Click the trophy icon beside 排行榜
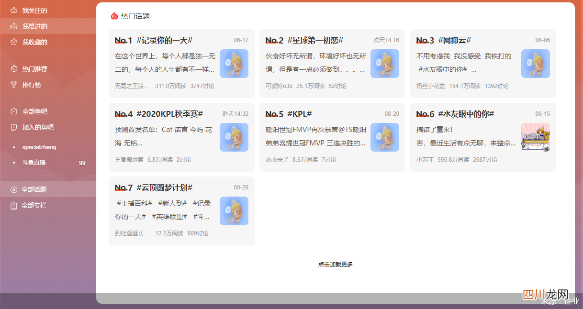Viewport: 583px width, 309px height. click(x=14, y=85)
